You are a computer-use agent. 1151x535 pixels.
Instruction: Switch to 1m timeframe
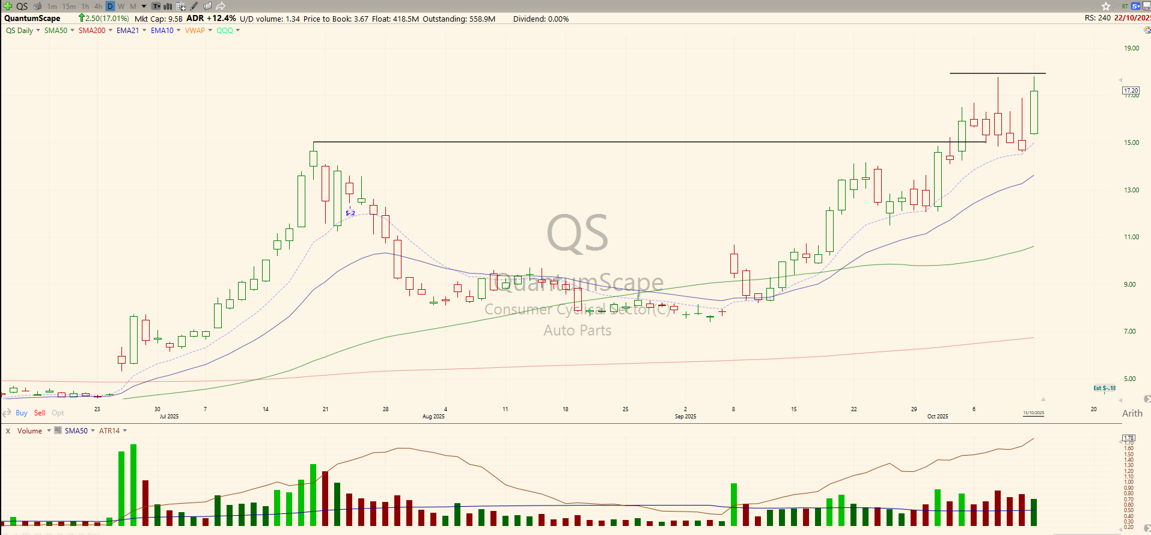coord(52,7)
